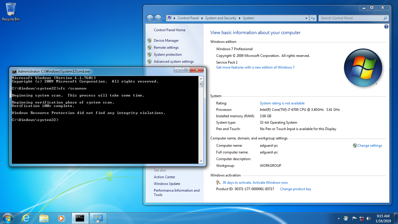Open the Action Center flag tray icon
Screen dimensions: 398x224
point(354,218)
